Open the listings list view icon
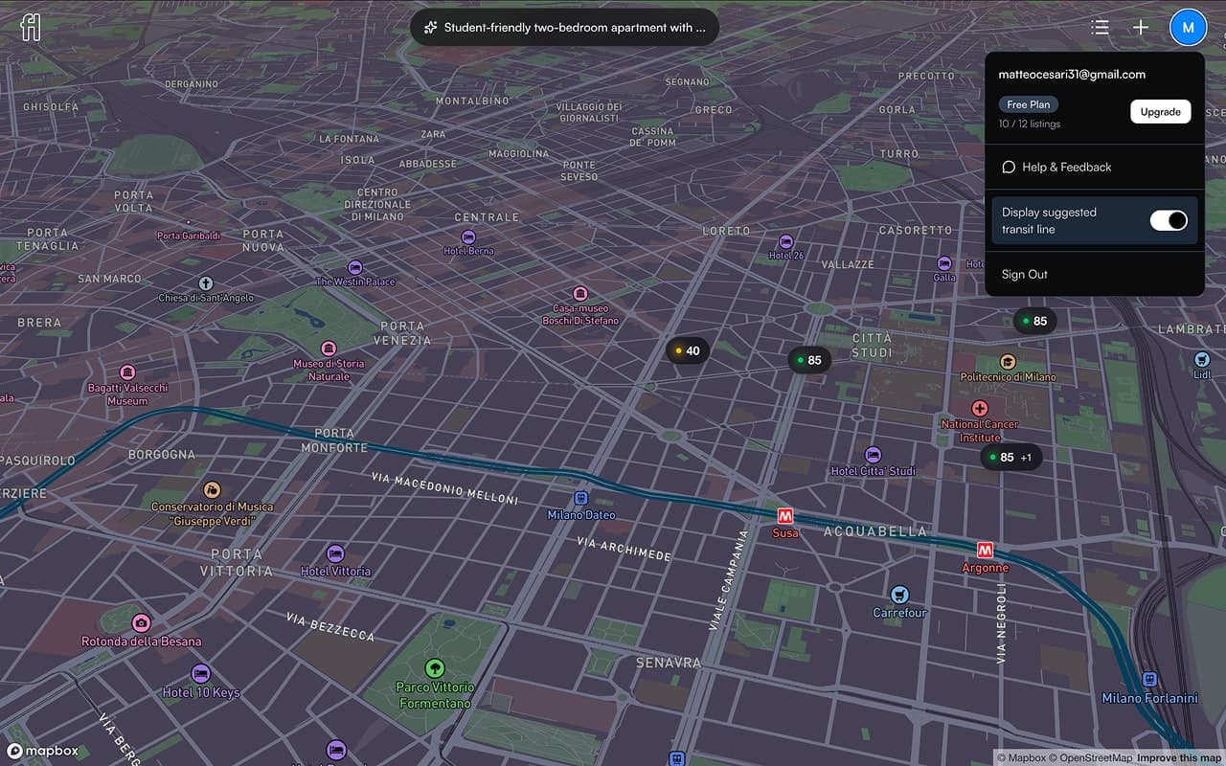This screenshot has height=766, width=1226. click(x=1101, y=28)
